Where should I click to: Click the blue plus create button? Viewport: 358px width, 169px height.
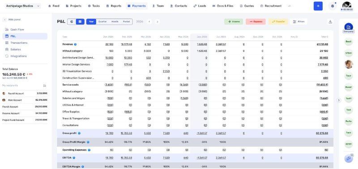(x=318, y=6)
